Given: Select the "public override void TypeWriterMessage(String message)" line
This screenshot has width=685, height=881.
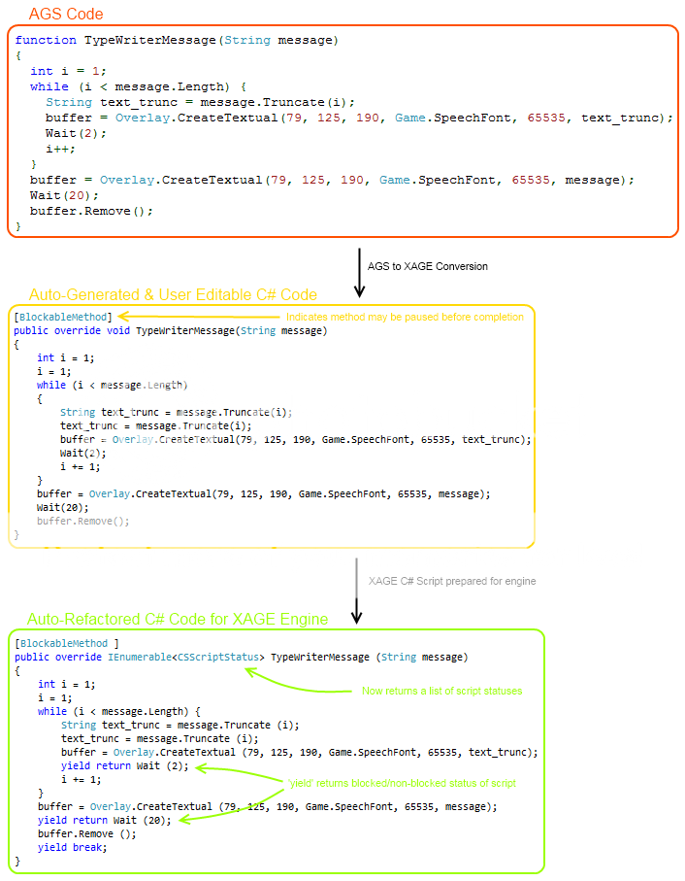Looking at the screenshot, I should (171, 330).
